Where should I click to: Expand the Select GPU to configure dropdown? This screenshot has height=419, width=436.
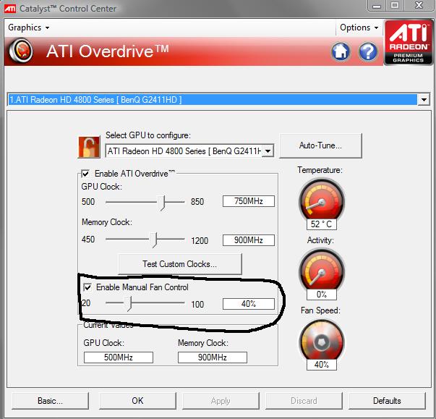click(x=268, y=151)
